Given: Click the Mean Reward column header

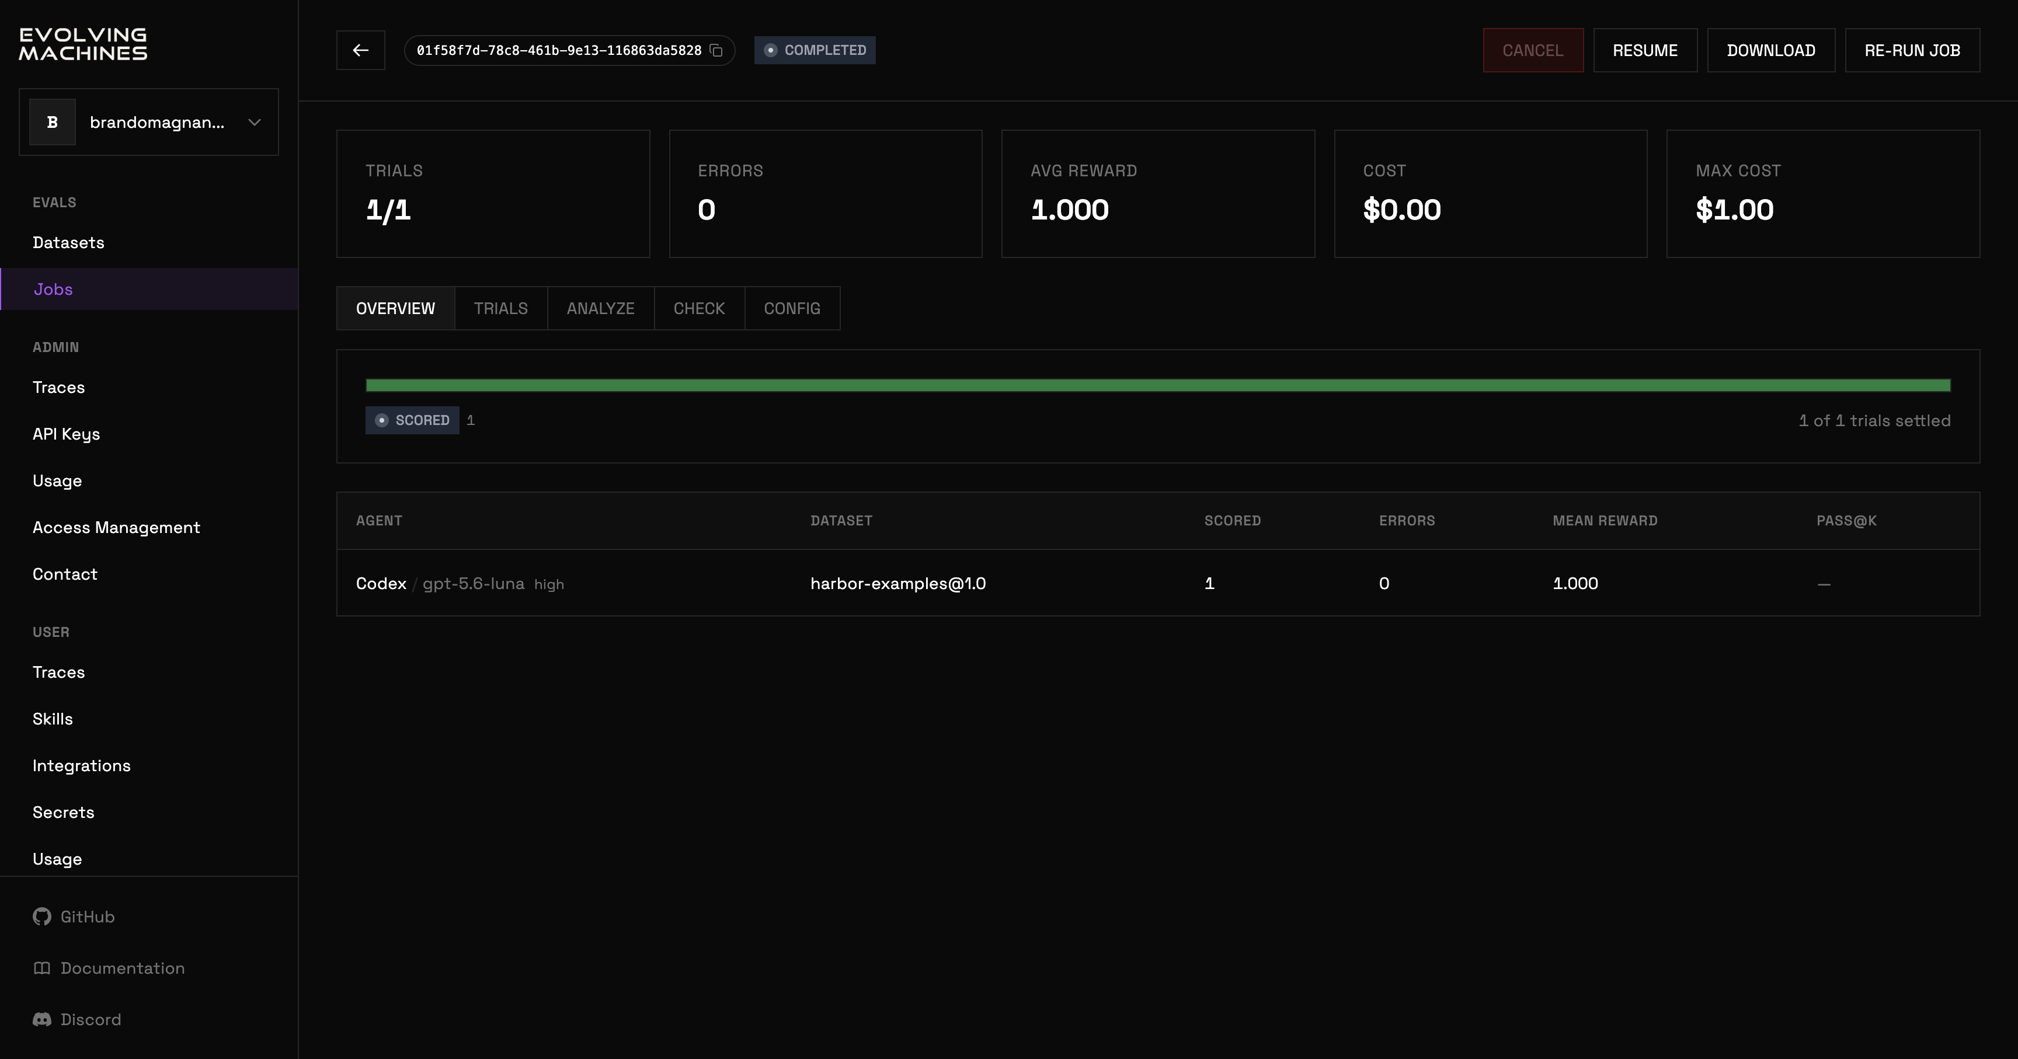Looking at the screenshot, I should (x=1605, y=521).
